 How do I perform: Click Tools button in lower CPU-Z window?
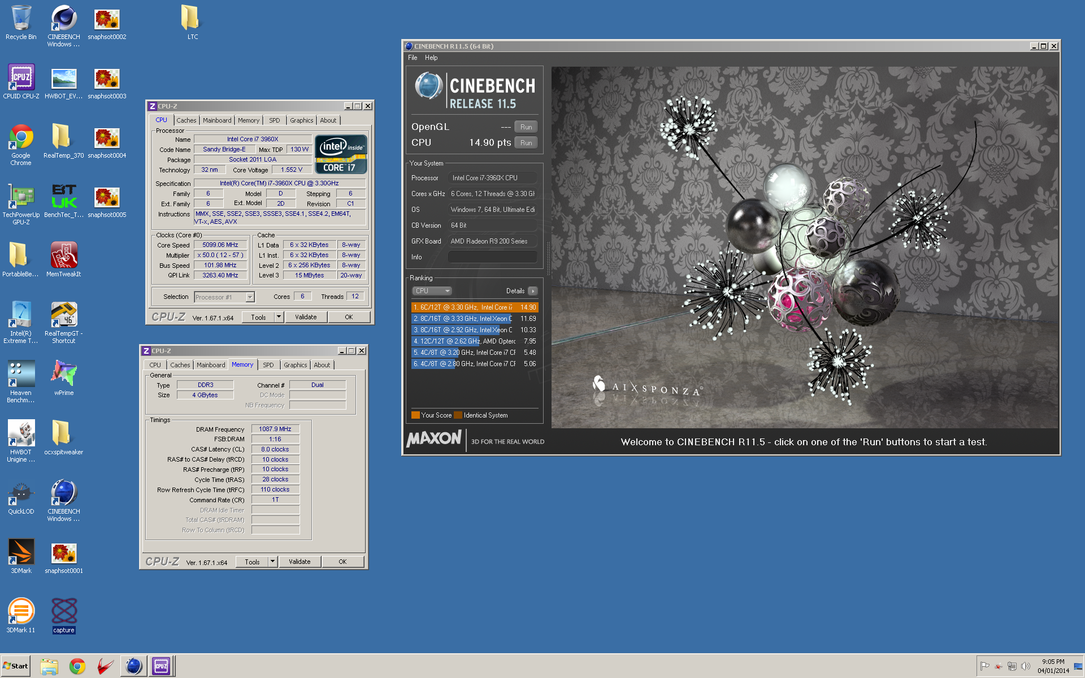point(252,562)
